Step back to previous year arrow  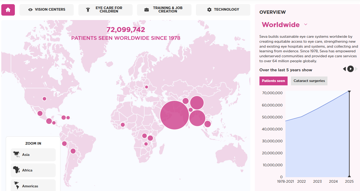[344, 69]
